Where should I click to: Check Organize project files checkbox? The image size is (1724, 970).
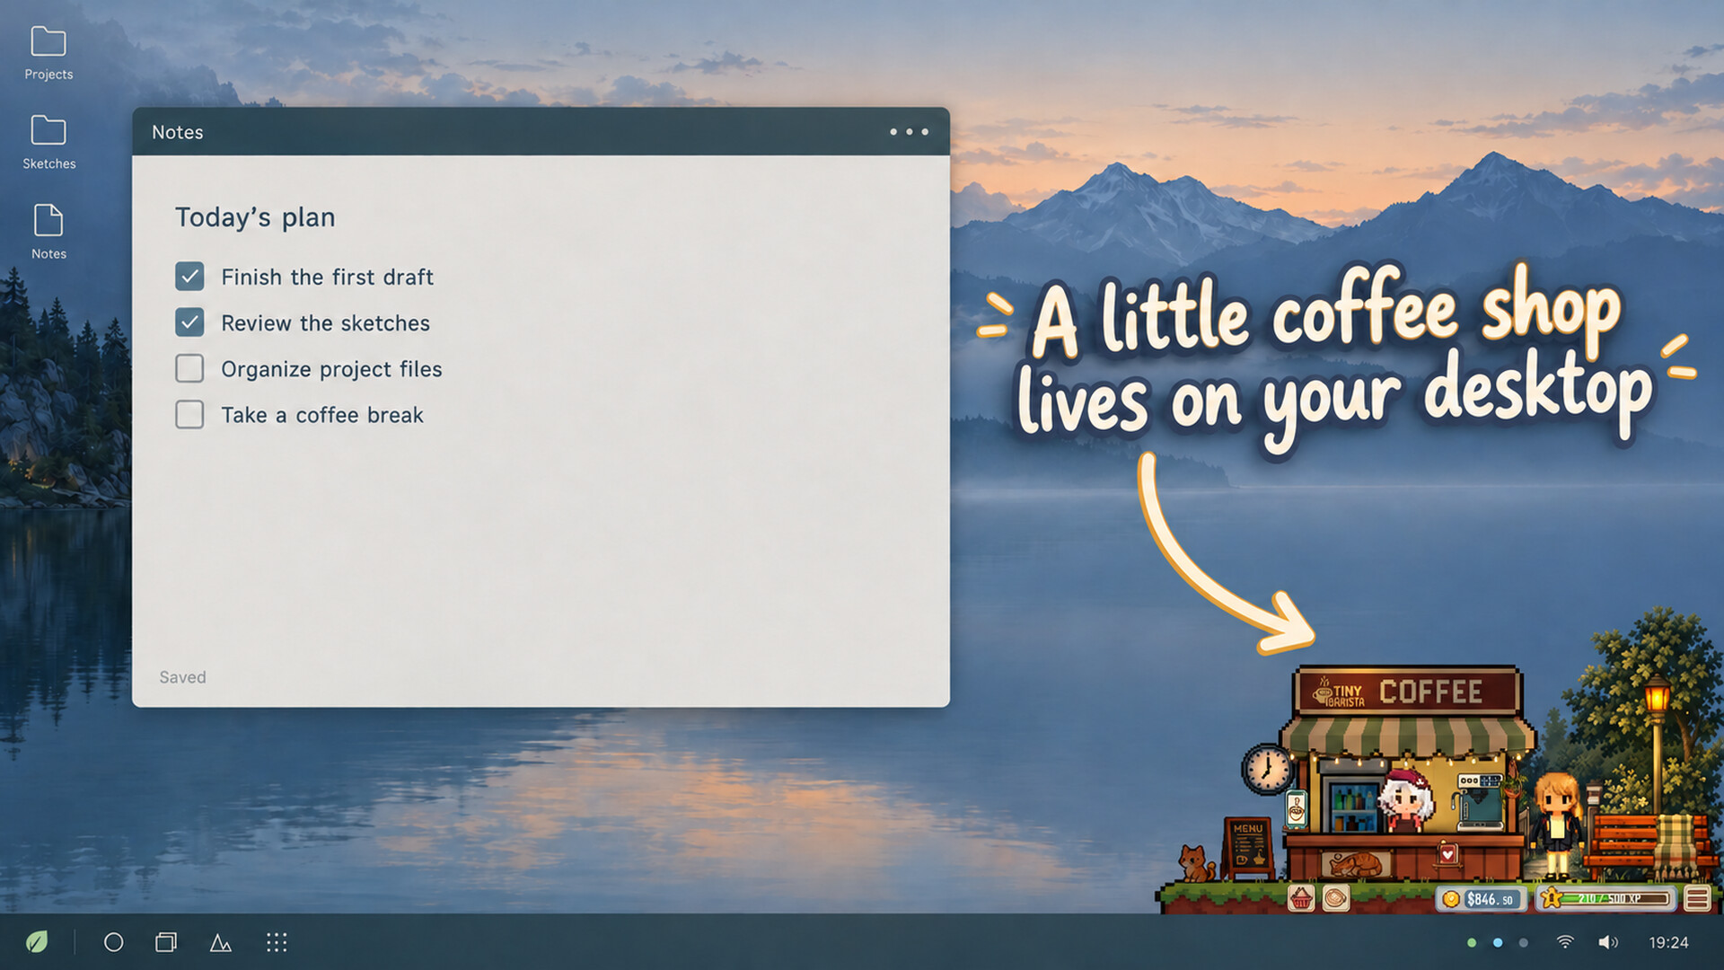pos(189,368)
